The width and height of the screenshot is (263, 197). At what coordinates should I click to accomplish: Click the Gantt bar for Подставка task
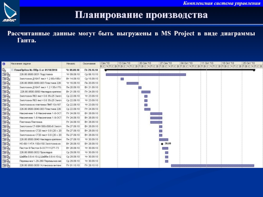[146, 75]
